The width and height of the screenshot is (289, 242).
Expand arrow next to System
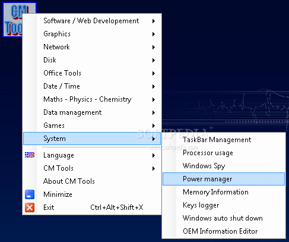click(154, 139)
